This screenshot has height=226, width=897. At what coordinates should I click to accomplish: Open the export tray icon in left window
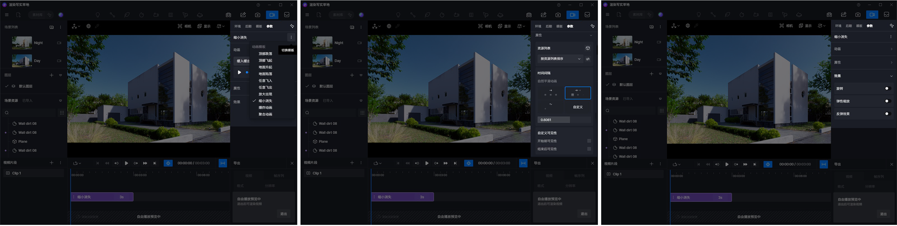tap(287, 15)
